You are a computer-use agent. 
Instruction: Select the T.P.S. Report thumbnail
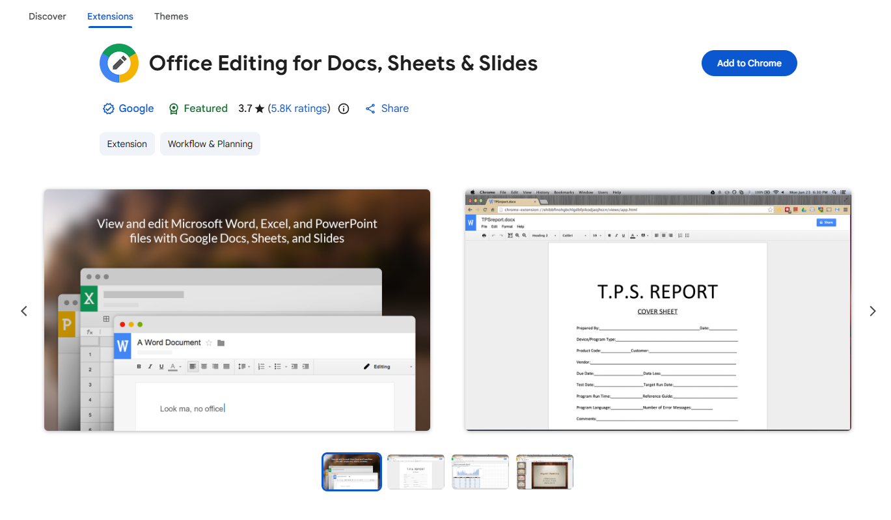click(x=416, y=472)
